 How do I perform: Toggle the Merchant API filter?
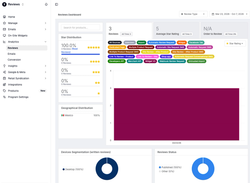135,61
